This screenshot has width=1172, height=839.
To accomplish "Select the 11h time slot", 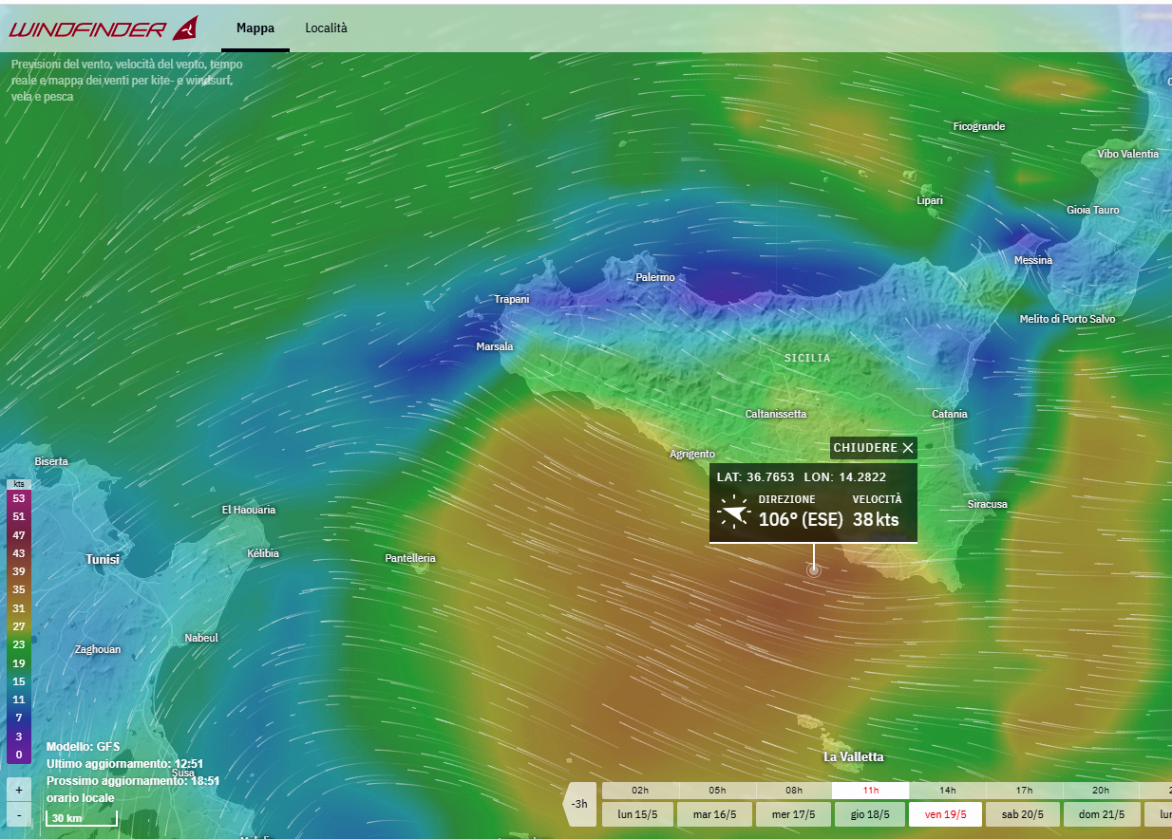I will coord(871,790).
